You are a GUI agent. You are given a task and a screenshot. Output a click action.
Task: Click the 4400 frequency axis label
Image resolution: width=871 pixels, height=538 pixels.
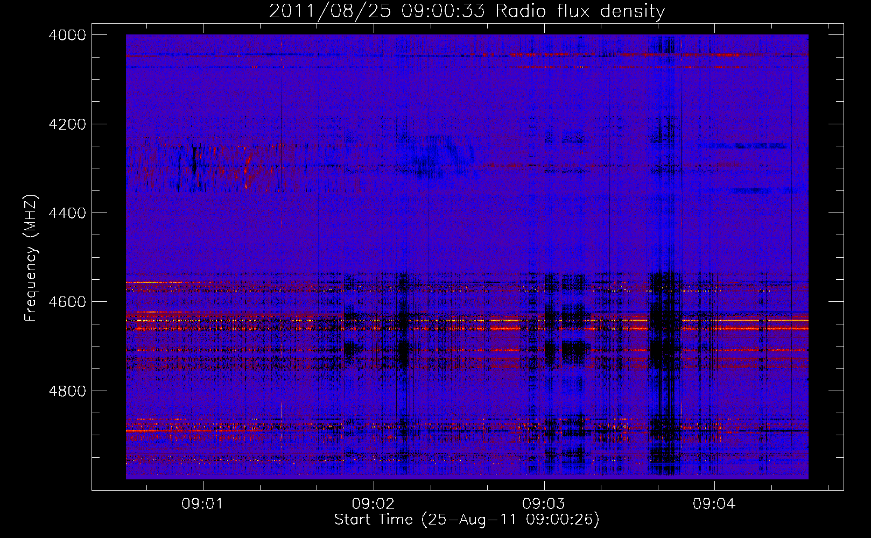pyautogui.click(x=67, y=213)
